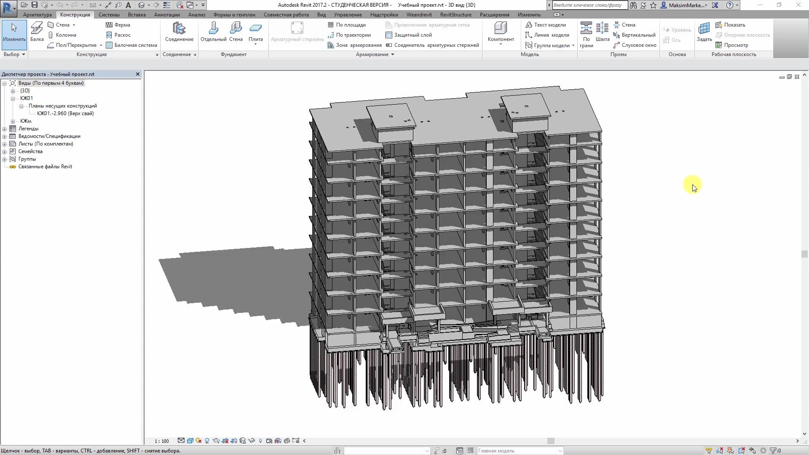Toggle temporary hide/isolate glasses icon

click(252, 441)
